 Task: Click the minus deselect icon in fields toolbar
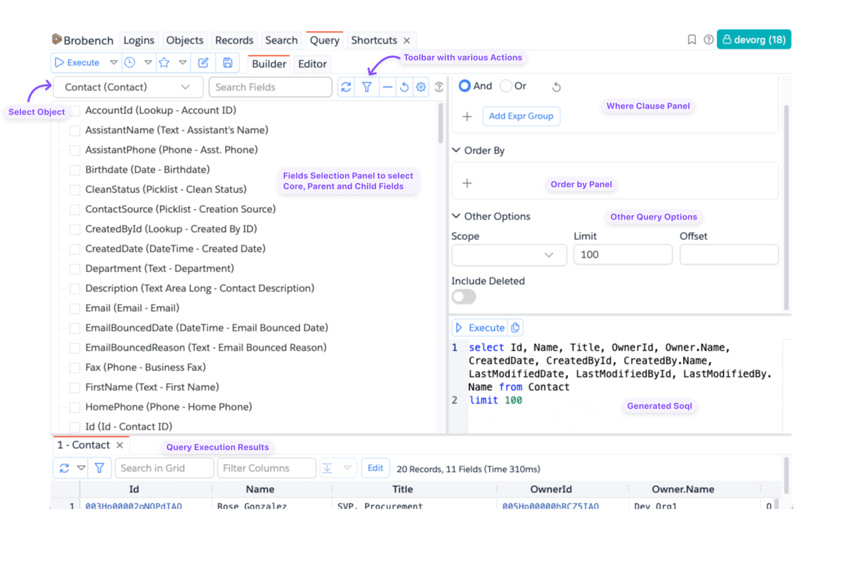387,87
